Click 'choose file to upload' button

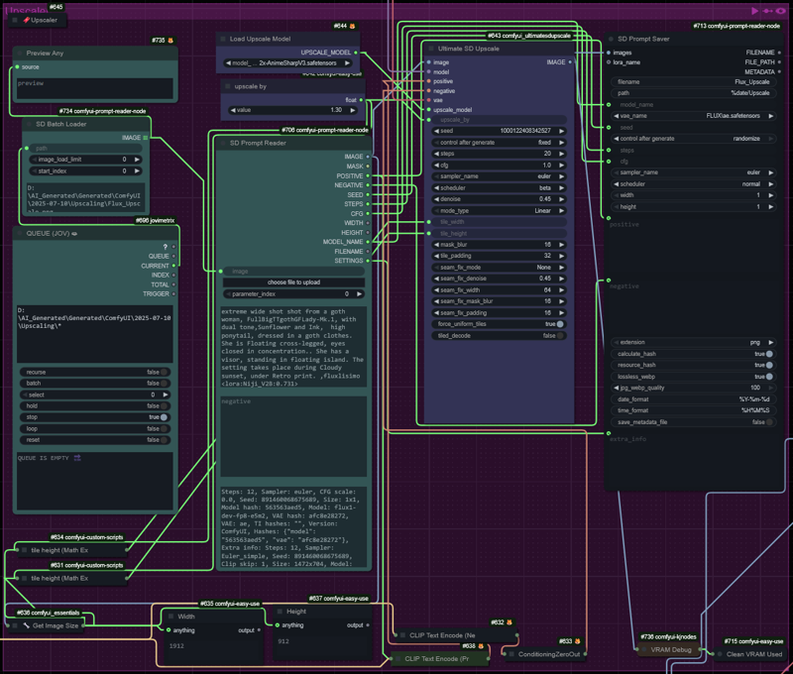tap(293, 282)
